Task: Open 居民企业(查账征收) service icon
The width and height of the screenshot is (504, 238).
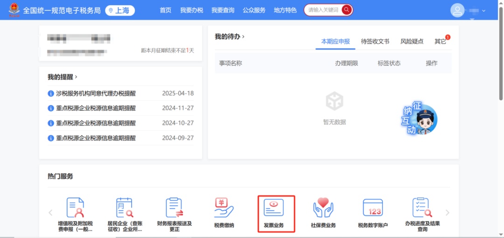Action: click(x=125, y=208)
